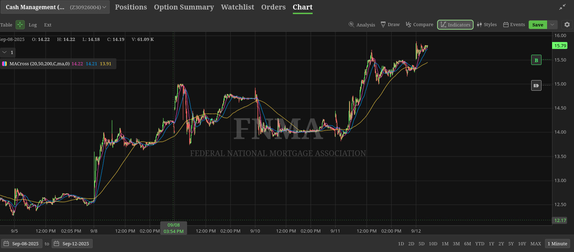
Task: Click the 15.79 current price label
Action: tap(560, 46)
